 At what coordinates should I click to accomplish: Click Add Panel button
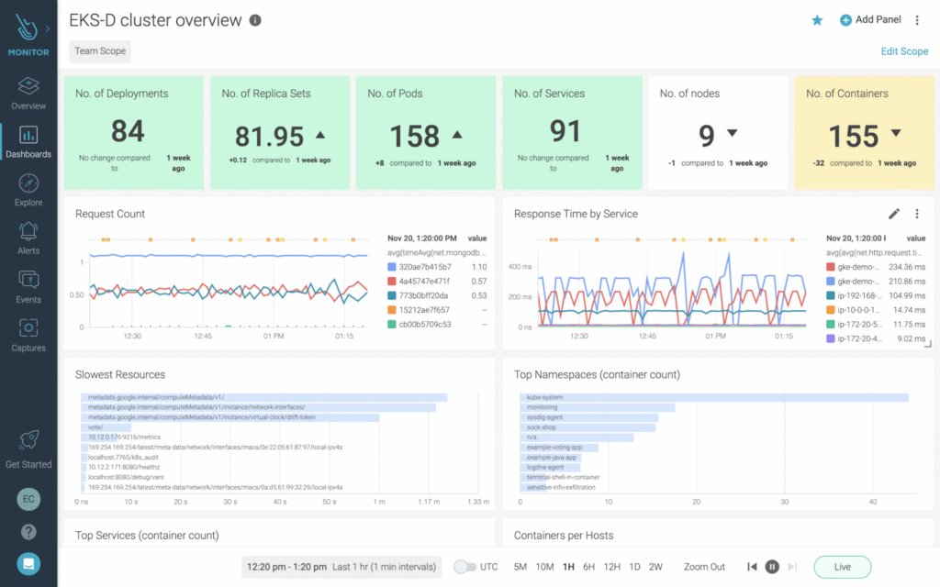[870, 20]
